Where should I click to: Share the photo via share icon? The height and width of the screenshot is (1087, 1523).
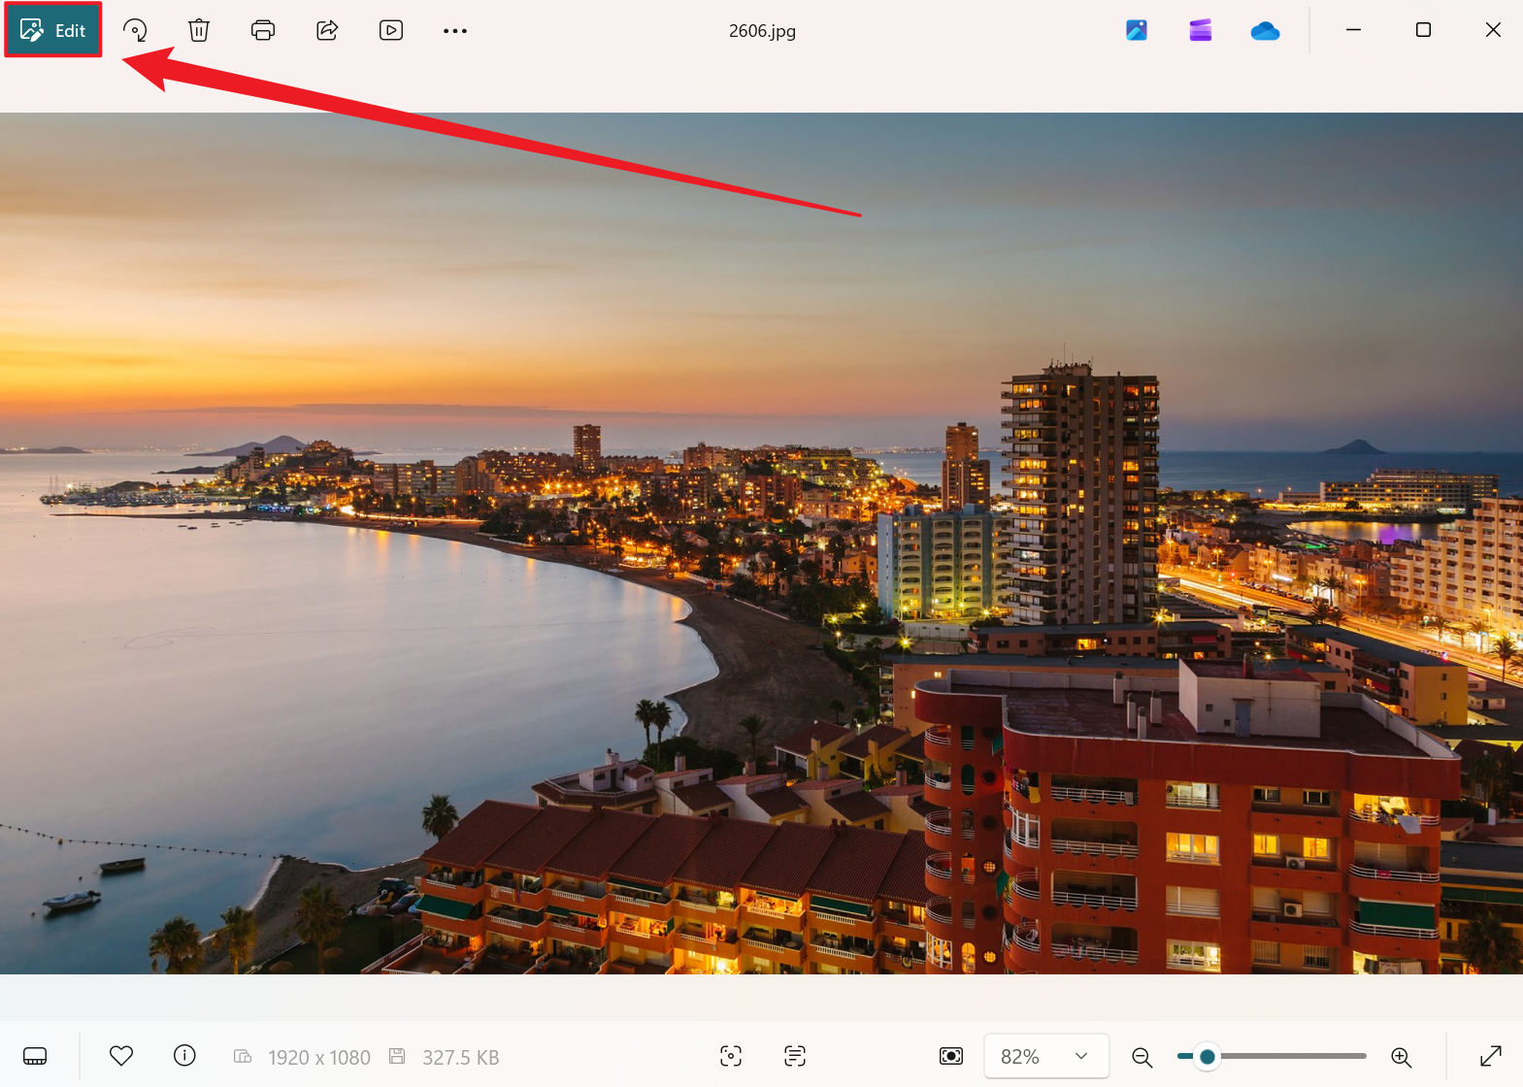click(327, 30)
